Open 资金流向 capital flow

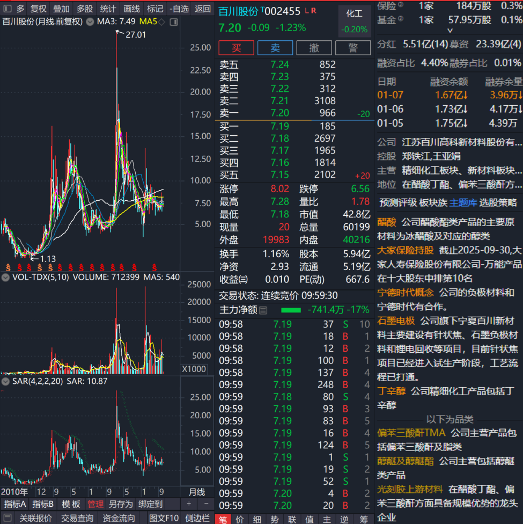pyautogui.click(x=119, y=518)
